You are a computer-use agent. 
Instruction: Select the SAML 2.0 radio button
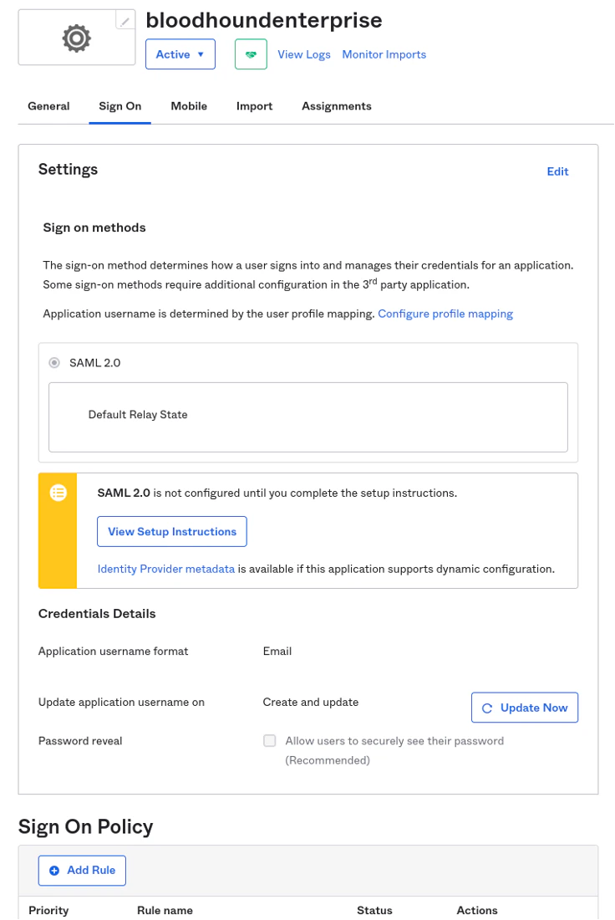coord(54,363)
